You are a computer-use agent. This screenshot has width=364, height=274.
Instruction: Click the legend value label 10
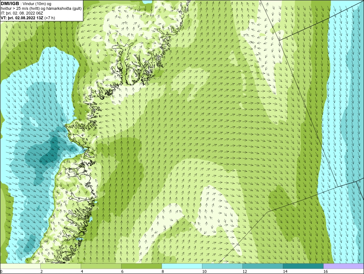coord(204,271)
